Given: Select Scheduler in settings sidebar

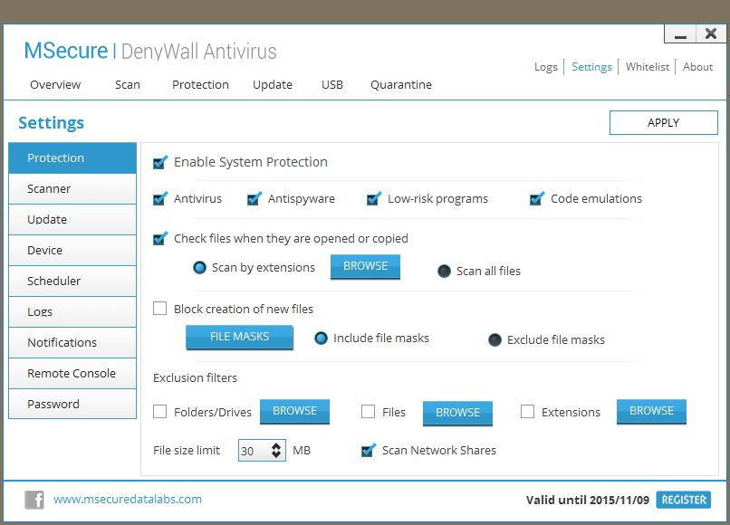Looking at the screenshot, I should [72, 282].
